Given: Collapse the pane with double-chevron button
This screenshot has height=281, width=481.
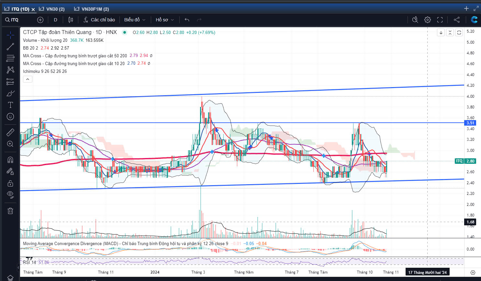Looking at the screenshot, I should coord(450,32).
